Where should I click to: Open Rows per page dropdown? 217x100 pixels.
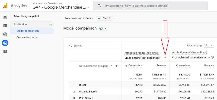[x=209, y=45]
